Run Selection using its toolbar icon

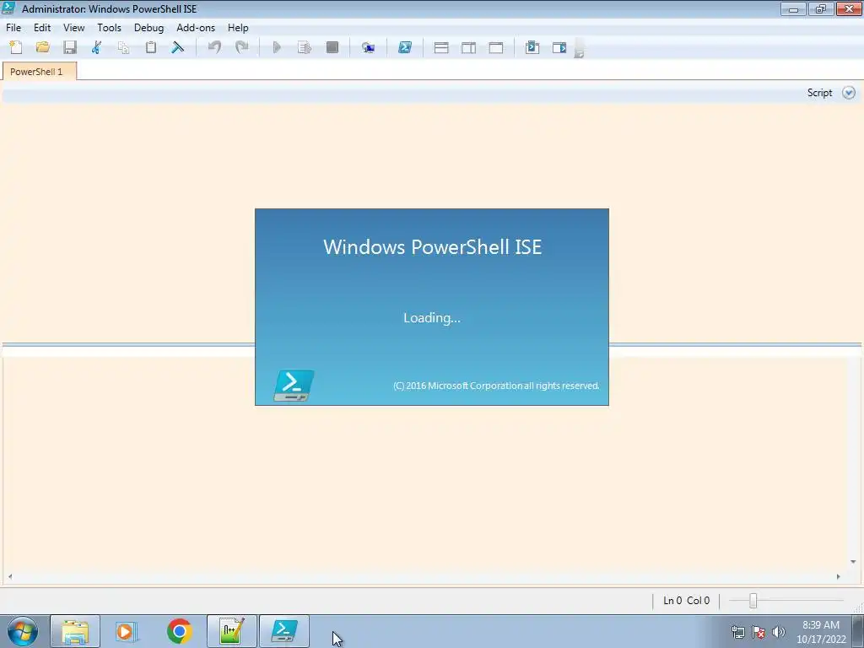(x=305, y=47)
